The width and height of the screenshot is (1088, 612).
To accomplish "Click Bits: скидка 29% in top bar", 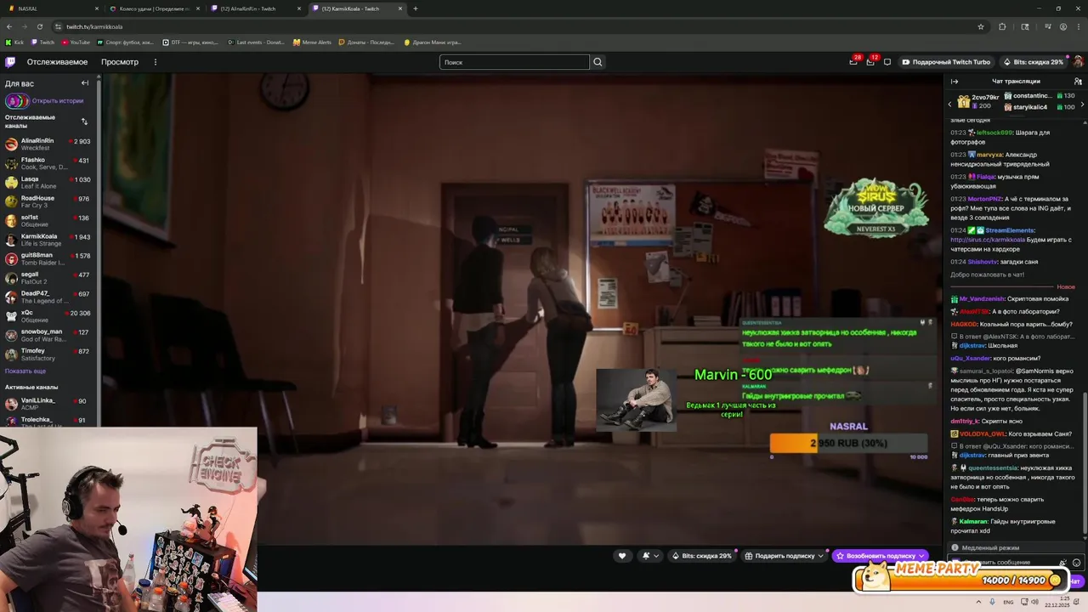I will pos(1033,62).
